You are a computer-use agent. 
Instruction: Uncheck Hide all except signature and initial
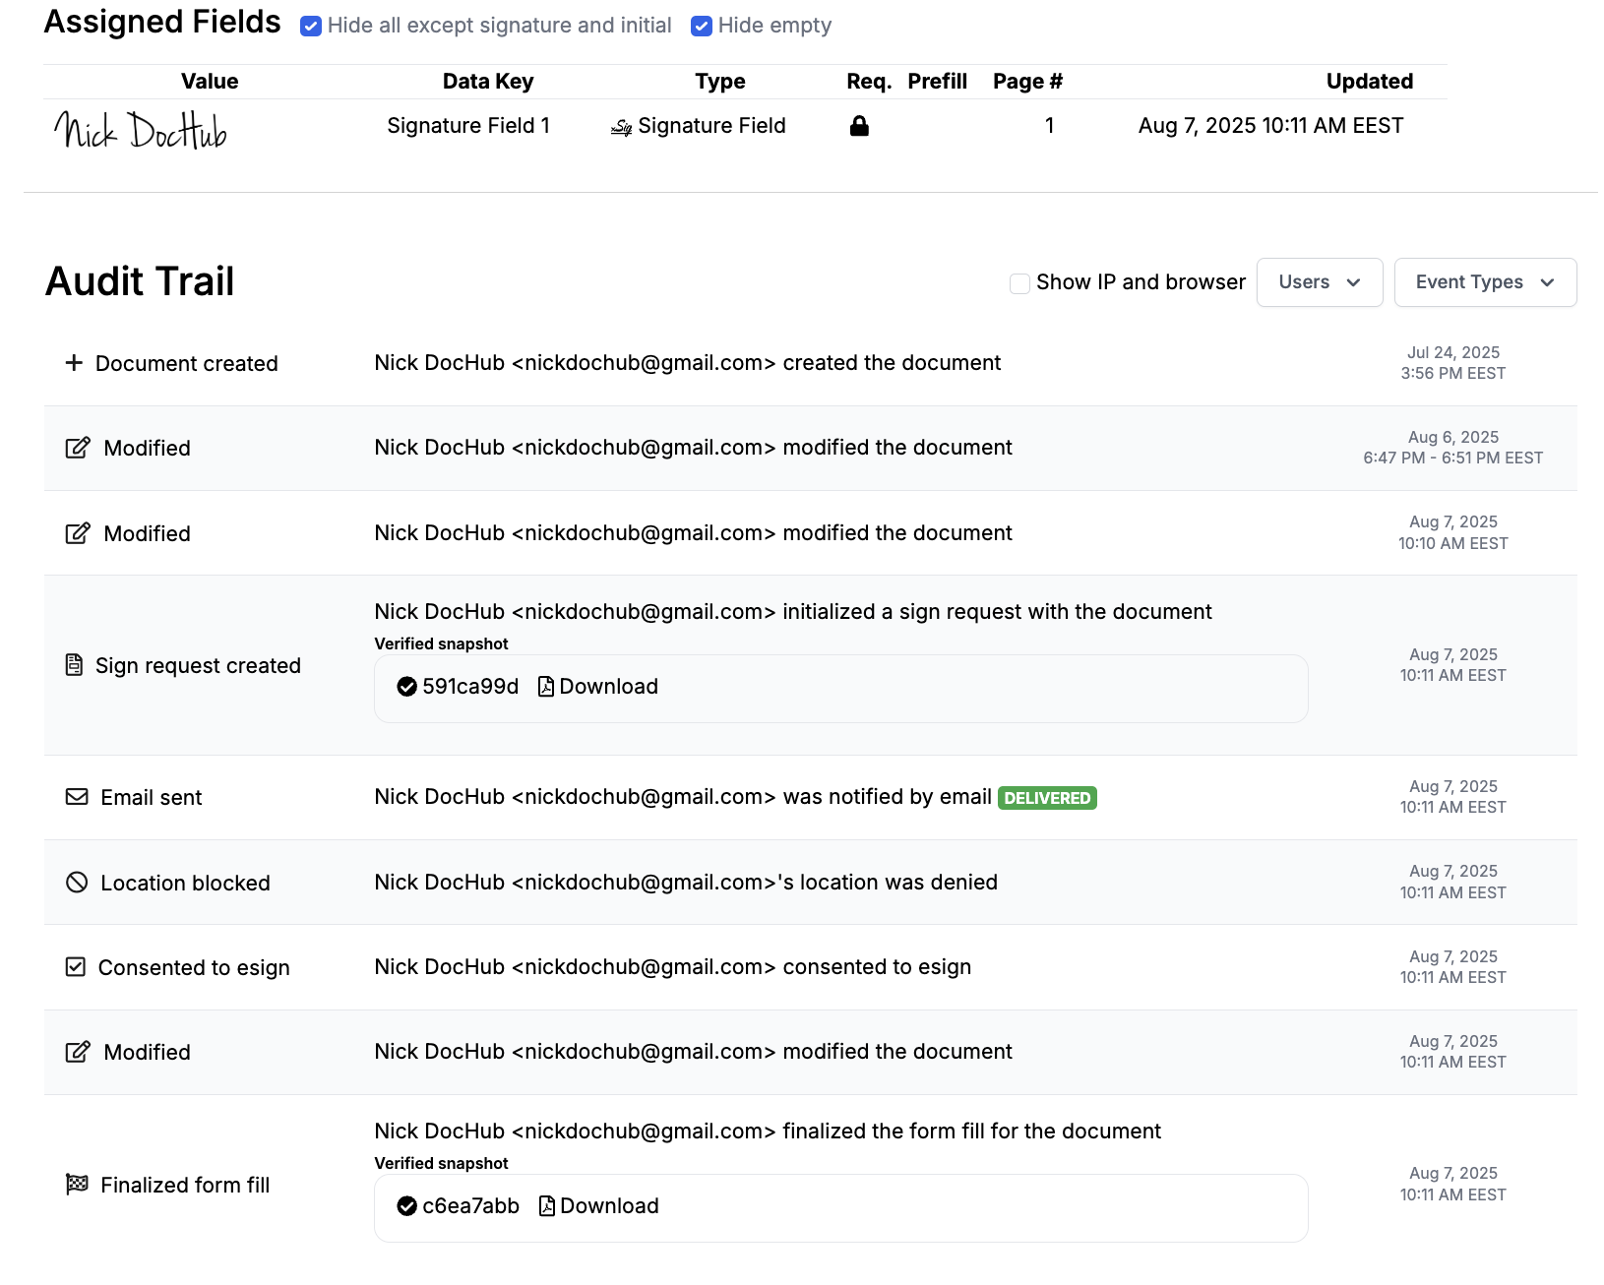[311, 27]
